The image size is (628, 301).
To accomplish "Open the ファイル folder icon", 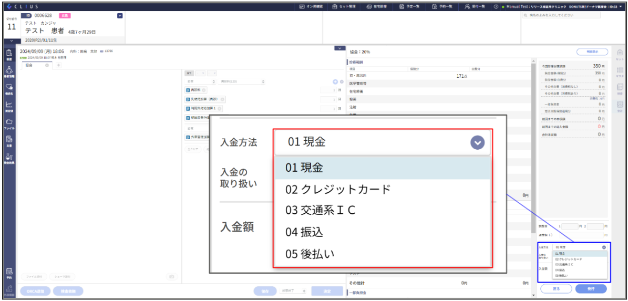I will pos(9,123).
